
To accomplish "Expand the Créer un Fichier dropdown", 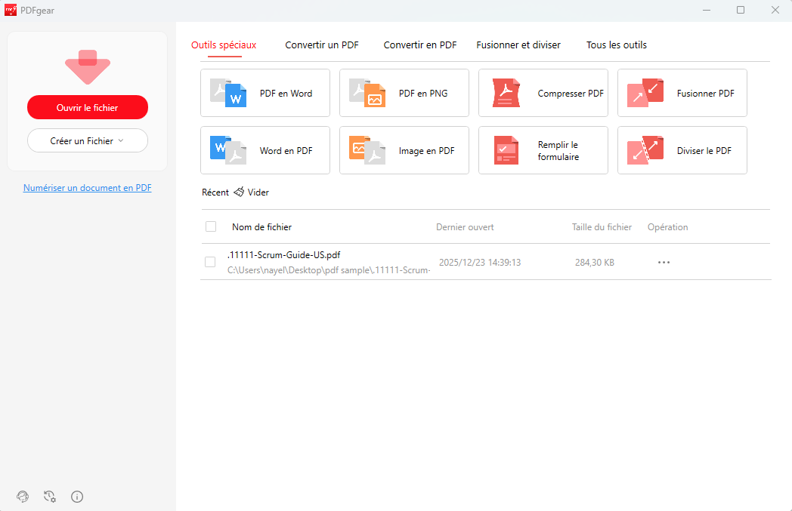I will [x=87, y=140].
